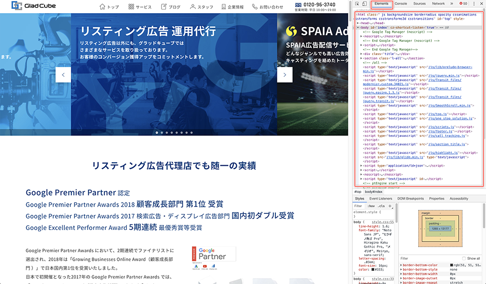Open the style.css:55 source link
486x284 pixels.
(x=383, y=222)
